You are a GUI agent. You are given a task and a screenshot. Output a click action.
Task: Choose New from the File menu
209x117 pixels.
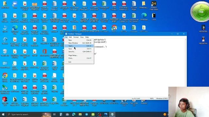tap(79, 40)
